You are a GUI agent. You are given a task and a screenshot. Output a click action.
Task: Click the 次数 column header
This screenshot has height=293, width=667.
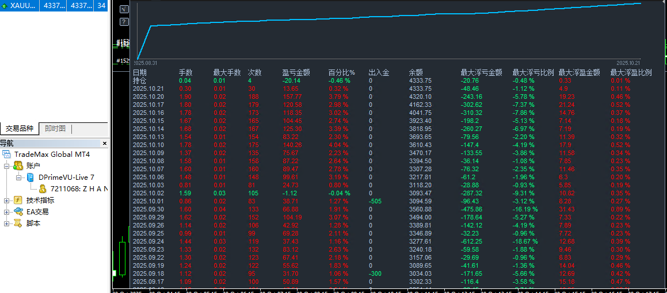coord(255,72)
